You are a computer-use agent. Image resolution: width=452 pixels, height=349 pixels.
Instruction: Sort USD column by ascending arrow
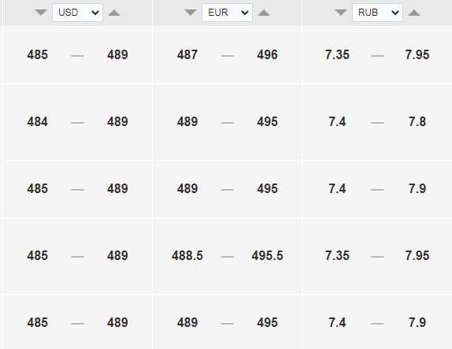point(114,13)
